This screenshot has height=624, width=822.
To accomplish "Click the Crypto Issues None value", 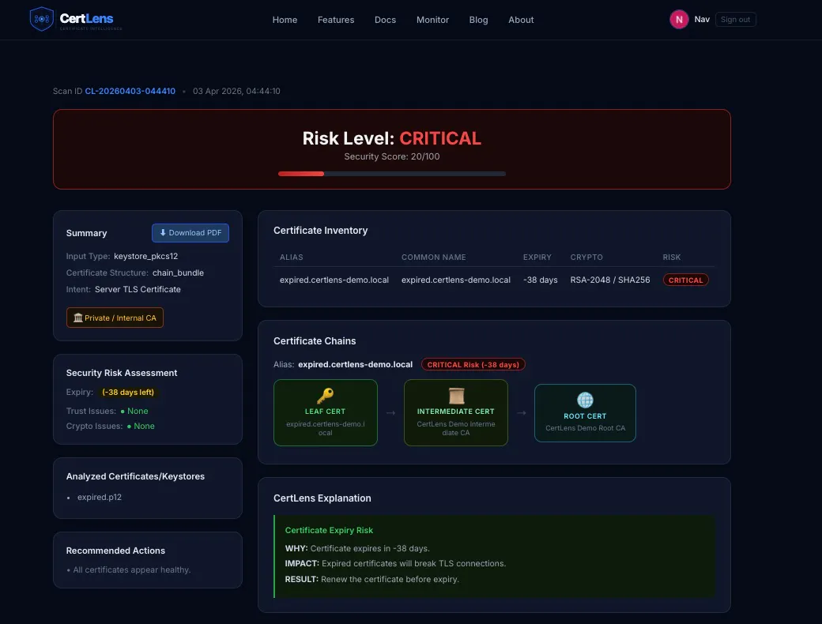I will click(x=141, y=427).
